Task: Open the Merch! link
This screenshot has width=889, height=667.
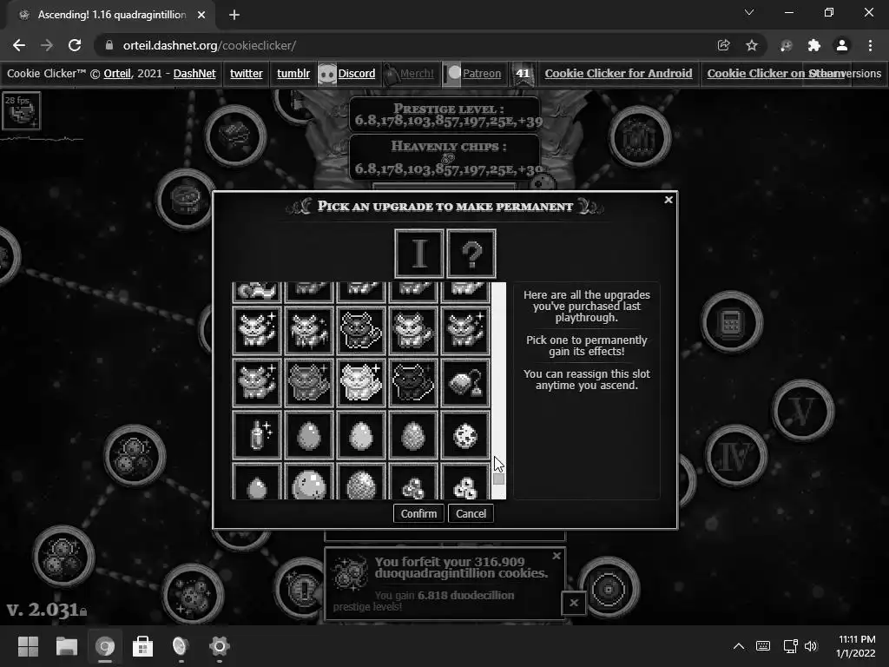Action: pyautogui.click(x=417, y=74)
